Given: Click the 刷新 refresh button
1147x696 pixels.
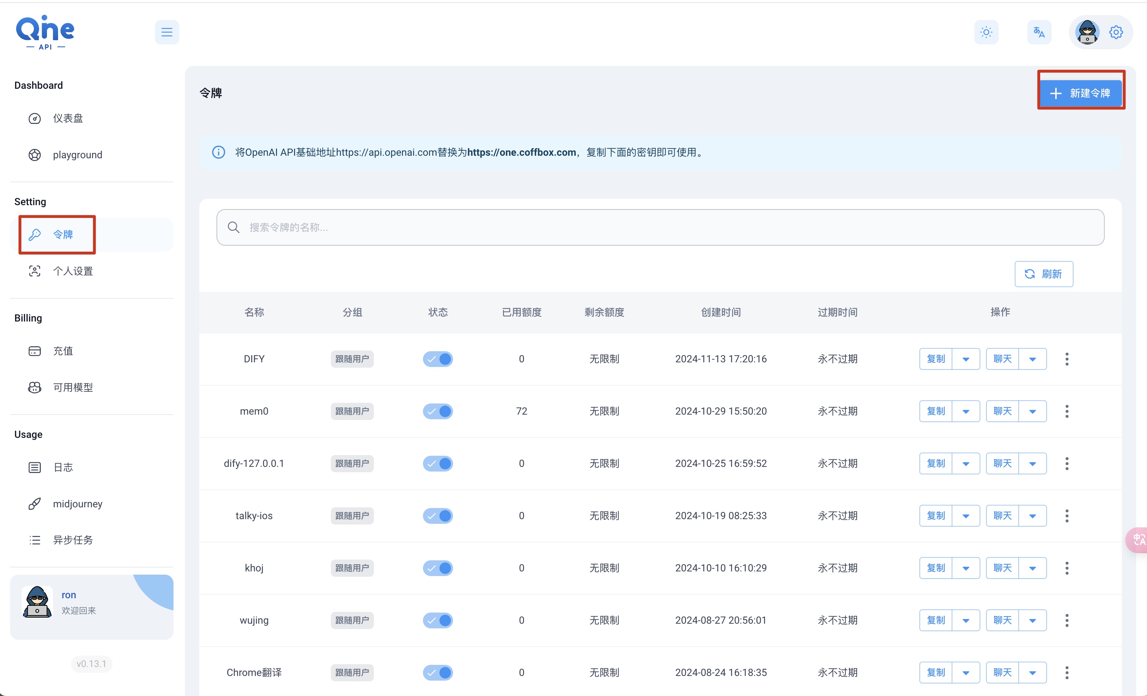Looking at the screenshot, I should (x=1044, y=274).
